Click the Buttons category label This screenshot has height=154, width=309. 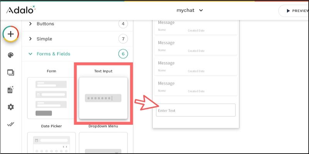pyautogui.click(x=45, y=24)
